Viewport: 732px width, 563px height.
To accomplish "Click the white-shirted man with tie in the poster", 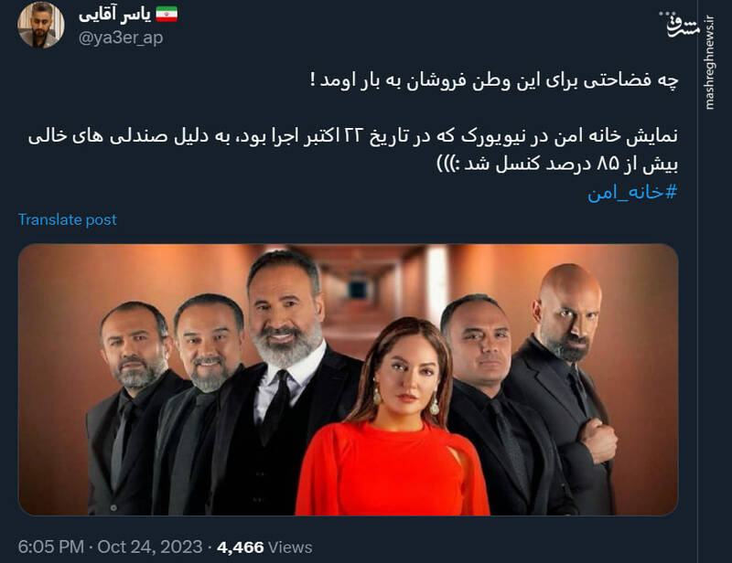I will pyautogui.click(x=280, y=382).
